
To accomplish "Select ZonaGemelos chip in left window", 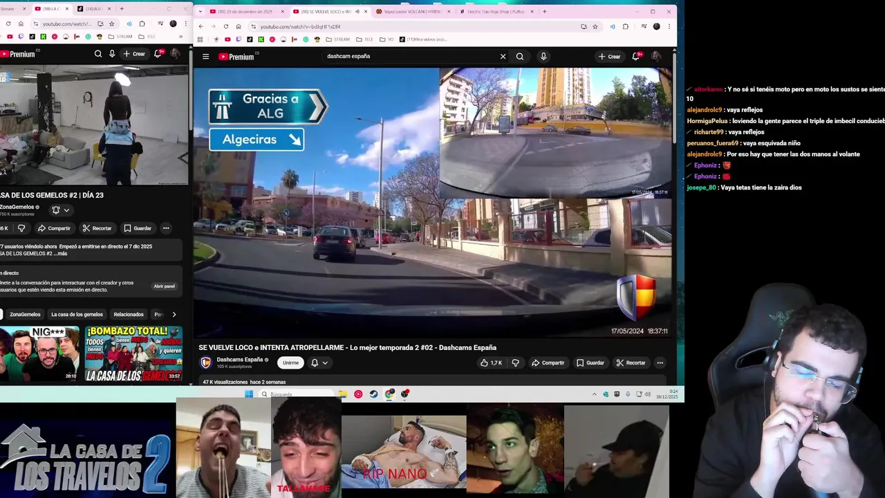I will (25, 315).
